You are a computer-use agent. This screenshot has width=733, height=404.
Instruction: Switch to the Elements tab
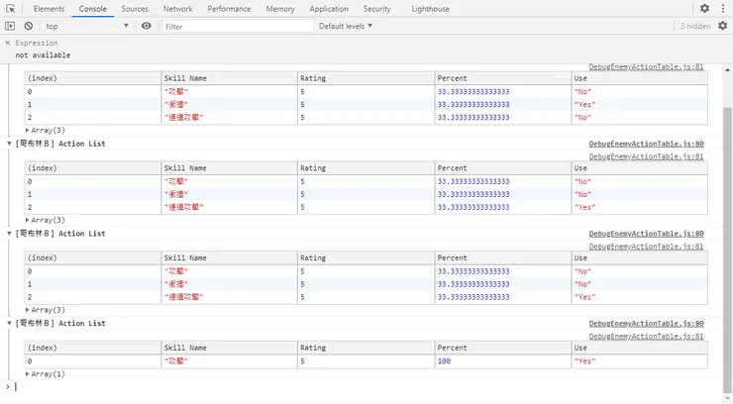[x=49, y=9]
